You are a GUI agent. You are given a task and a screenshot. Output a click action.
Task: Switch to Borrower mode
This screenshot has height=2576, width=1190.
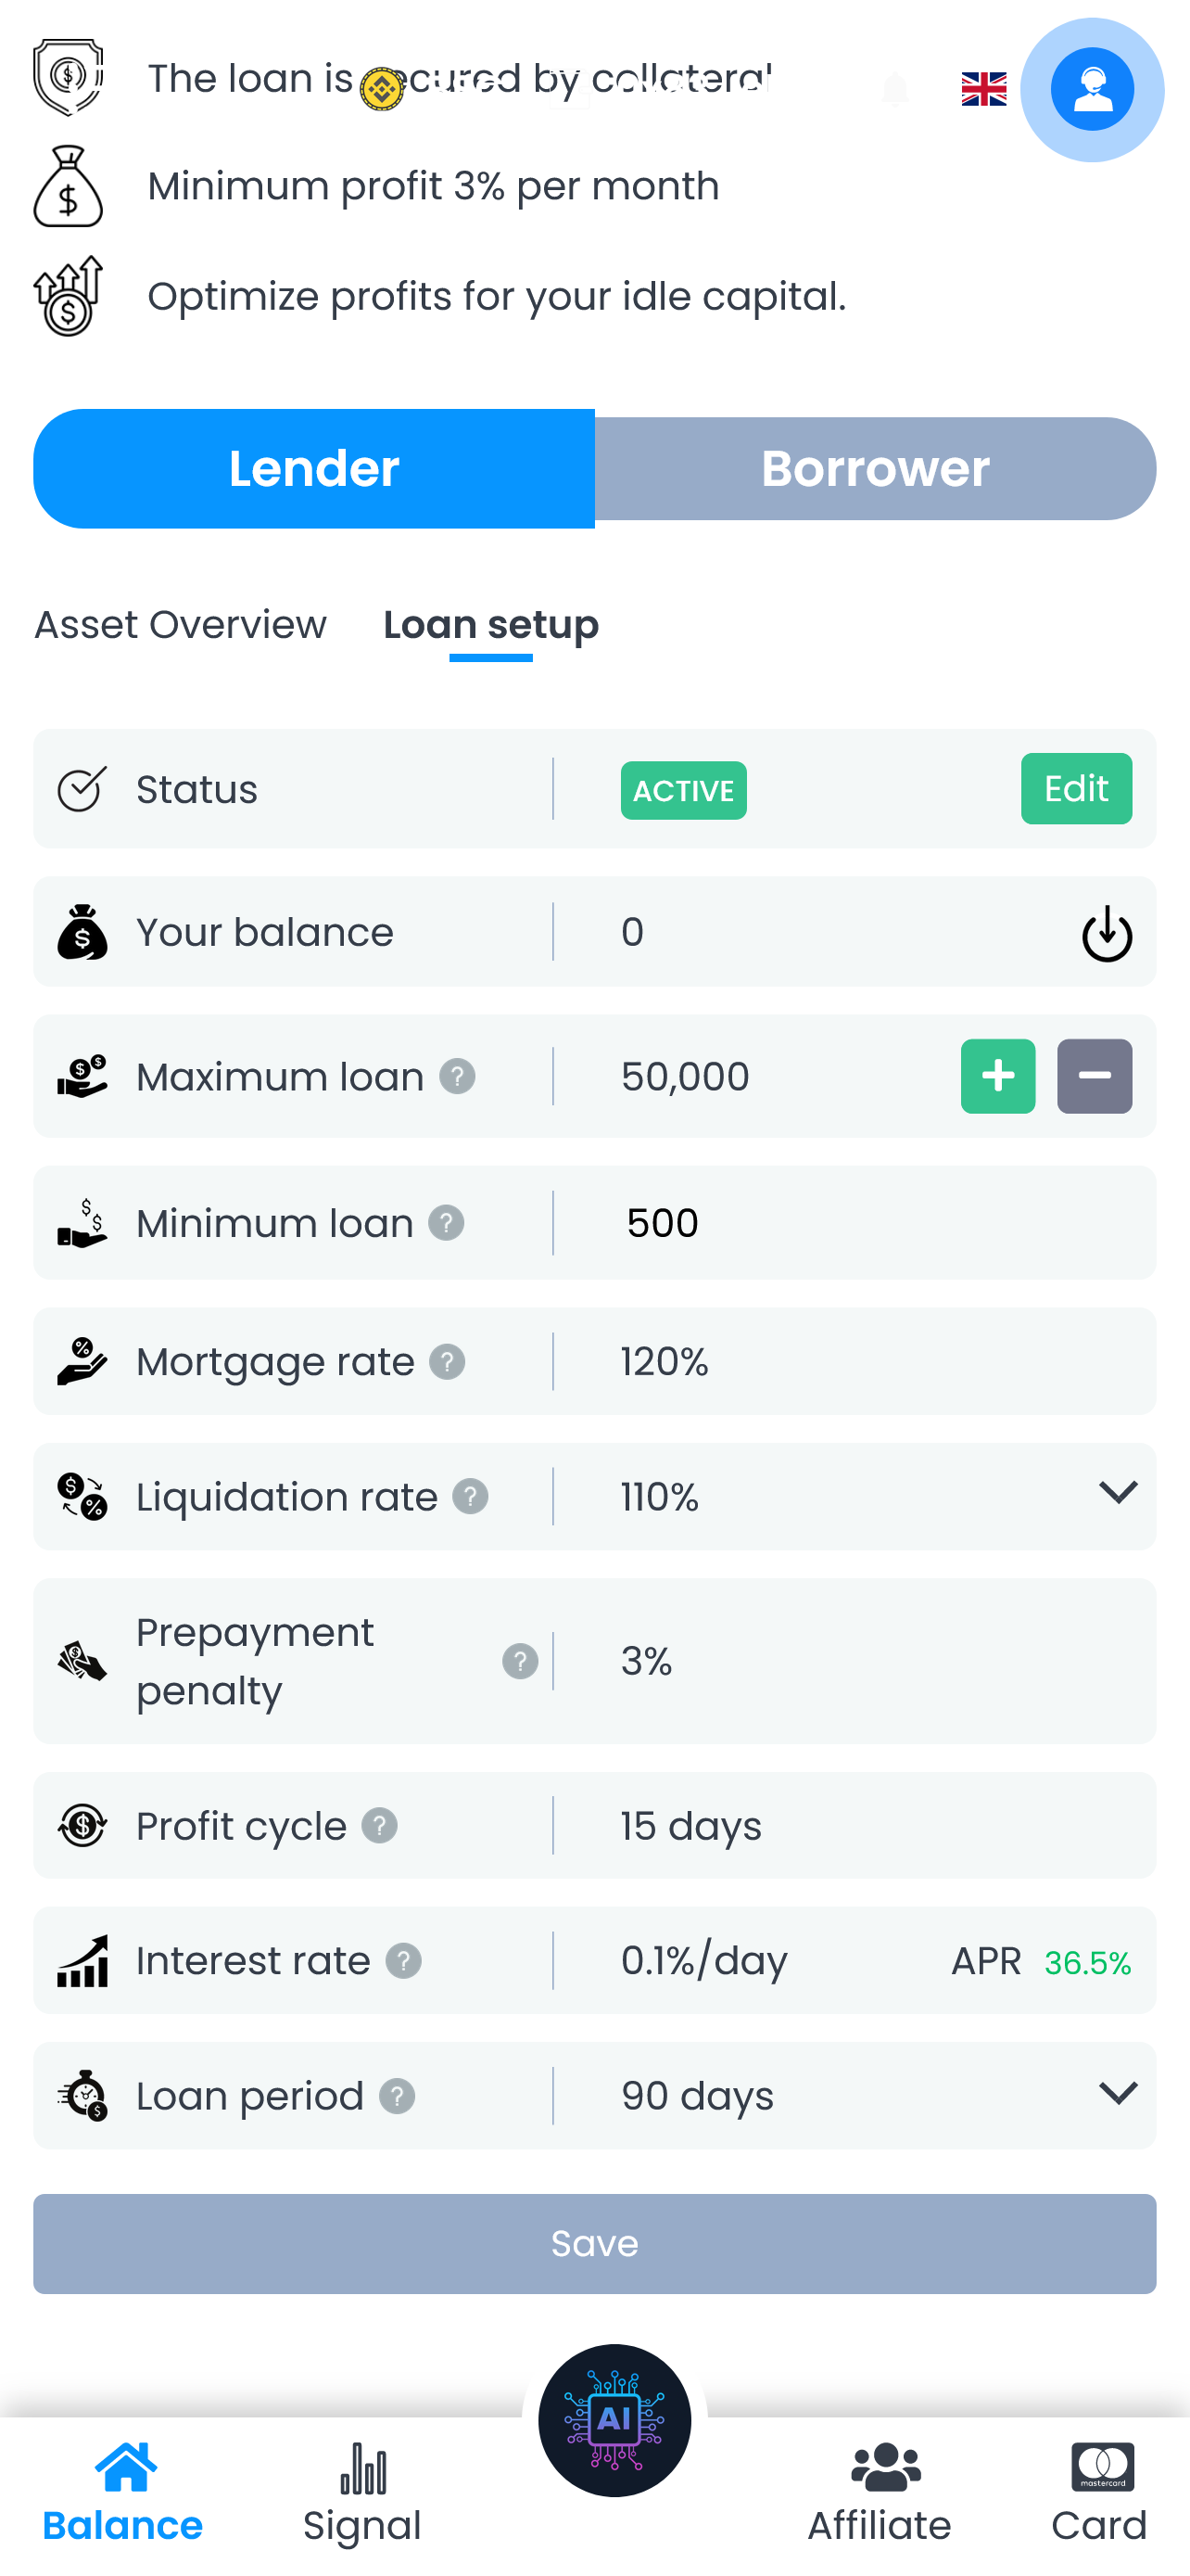pos(875,468)
